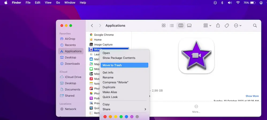
Task: Open the Group By dropdown
Action: (x=207, y=26)
